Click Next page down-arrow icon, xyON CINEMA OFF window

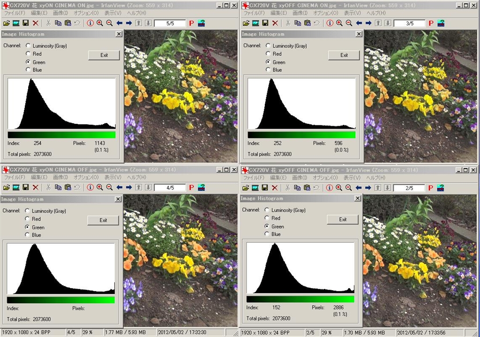[149, 187]
